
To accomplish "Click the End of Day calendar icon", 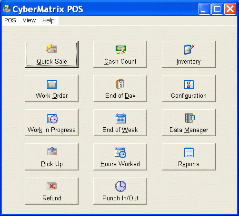I will 120,84.
